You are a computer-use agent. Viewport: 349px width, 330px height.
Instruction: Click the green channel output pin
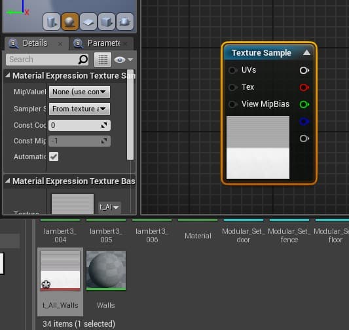(304, 104)
